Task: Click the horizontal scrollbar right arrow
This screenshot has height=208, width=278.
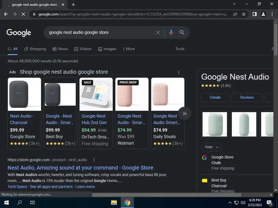Action: point(271,195)
